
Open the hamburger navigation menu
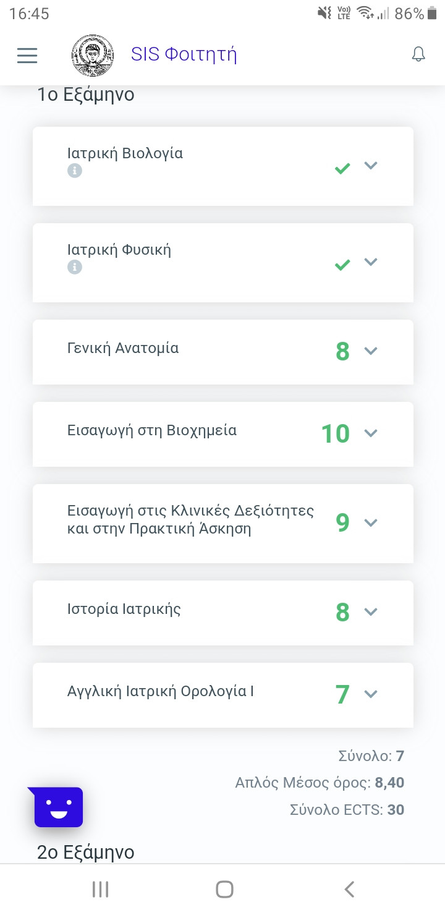27,56
